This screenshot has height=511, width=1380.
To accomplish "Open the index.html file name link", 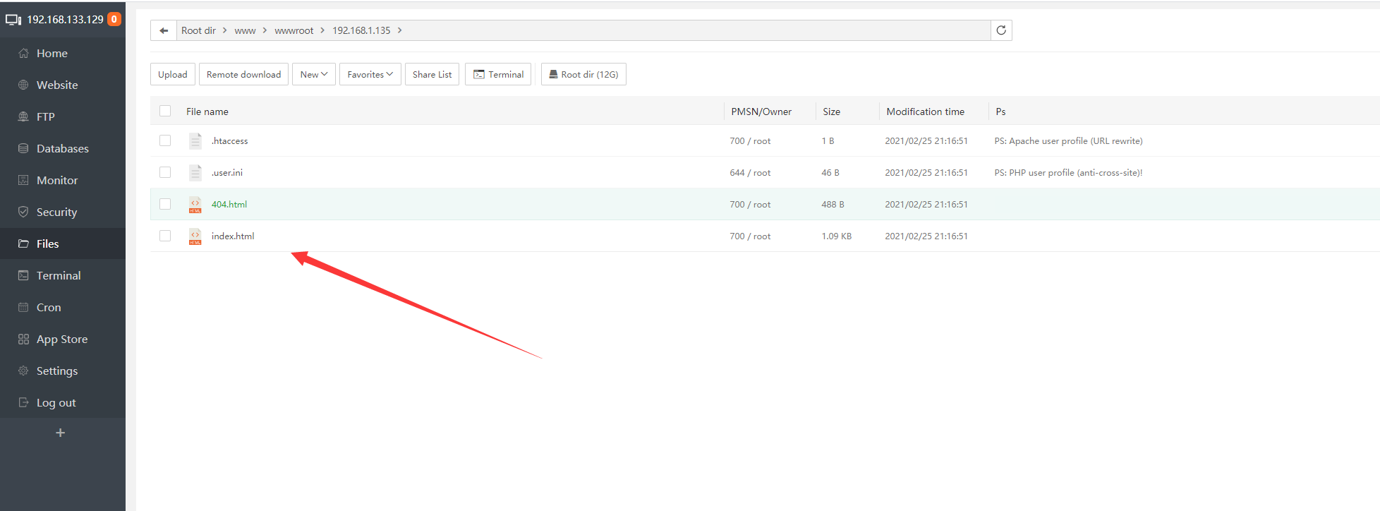I will [233, 236].
